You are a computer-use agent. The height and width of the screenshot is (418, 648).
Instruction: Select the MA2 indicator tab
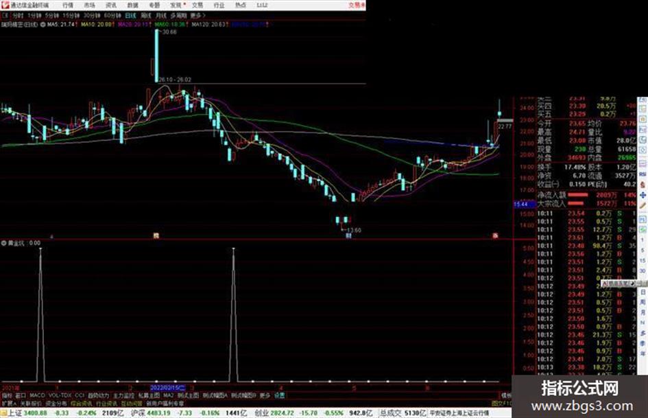[168, 395]
